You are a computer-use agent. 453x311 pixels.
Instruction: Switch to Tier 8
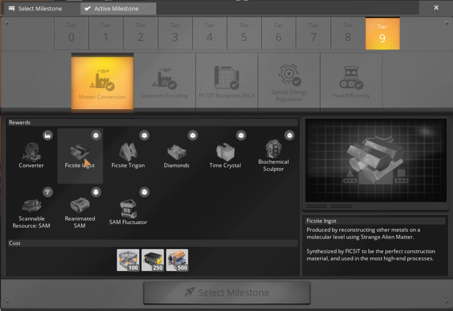pos(348,33)
